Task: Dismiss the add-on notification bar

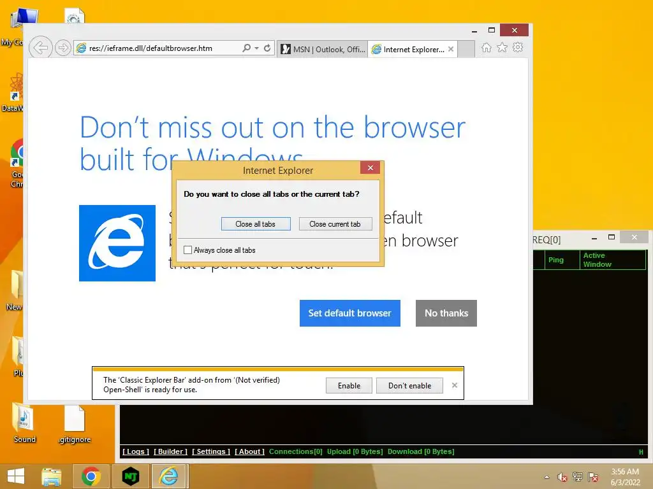Action: pyautogui.click(x=455, y=385)
